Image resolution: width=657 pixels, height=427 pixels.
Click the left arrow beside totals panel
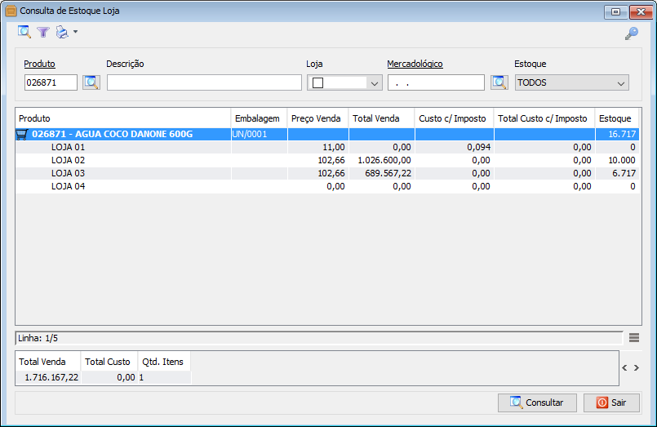(x=624, y=368)
